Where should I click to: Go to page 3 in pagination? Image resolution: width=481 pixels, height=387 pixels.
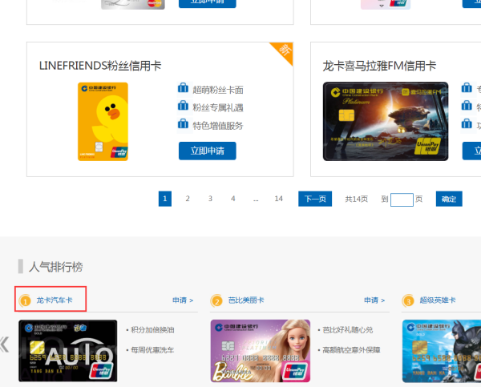coord(210,199)
